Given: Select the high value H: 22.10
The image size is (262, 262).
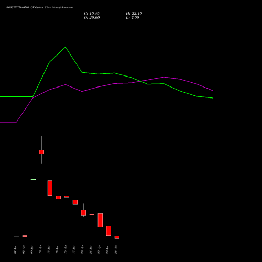Looking at the screenshot, I should [134, 14].
